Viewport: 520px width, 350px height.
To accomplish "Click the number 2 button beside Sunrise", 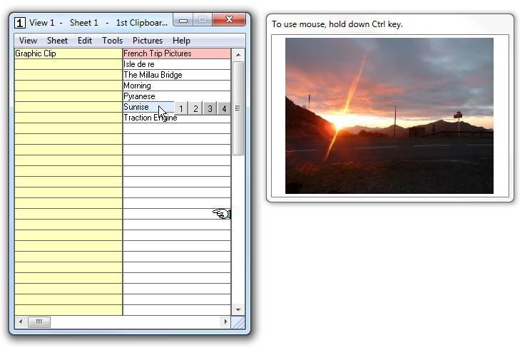I will (x=195, y=108).
